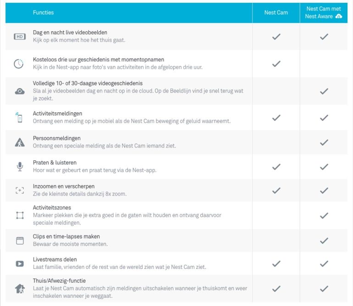
Task: Click the person alert triangle icon
Action: [20, 142]
